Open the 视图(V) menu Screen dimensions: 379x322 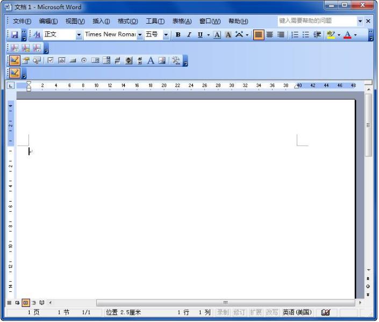click(75, 22)
